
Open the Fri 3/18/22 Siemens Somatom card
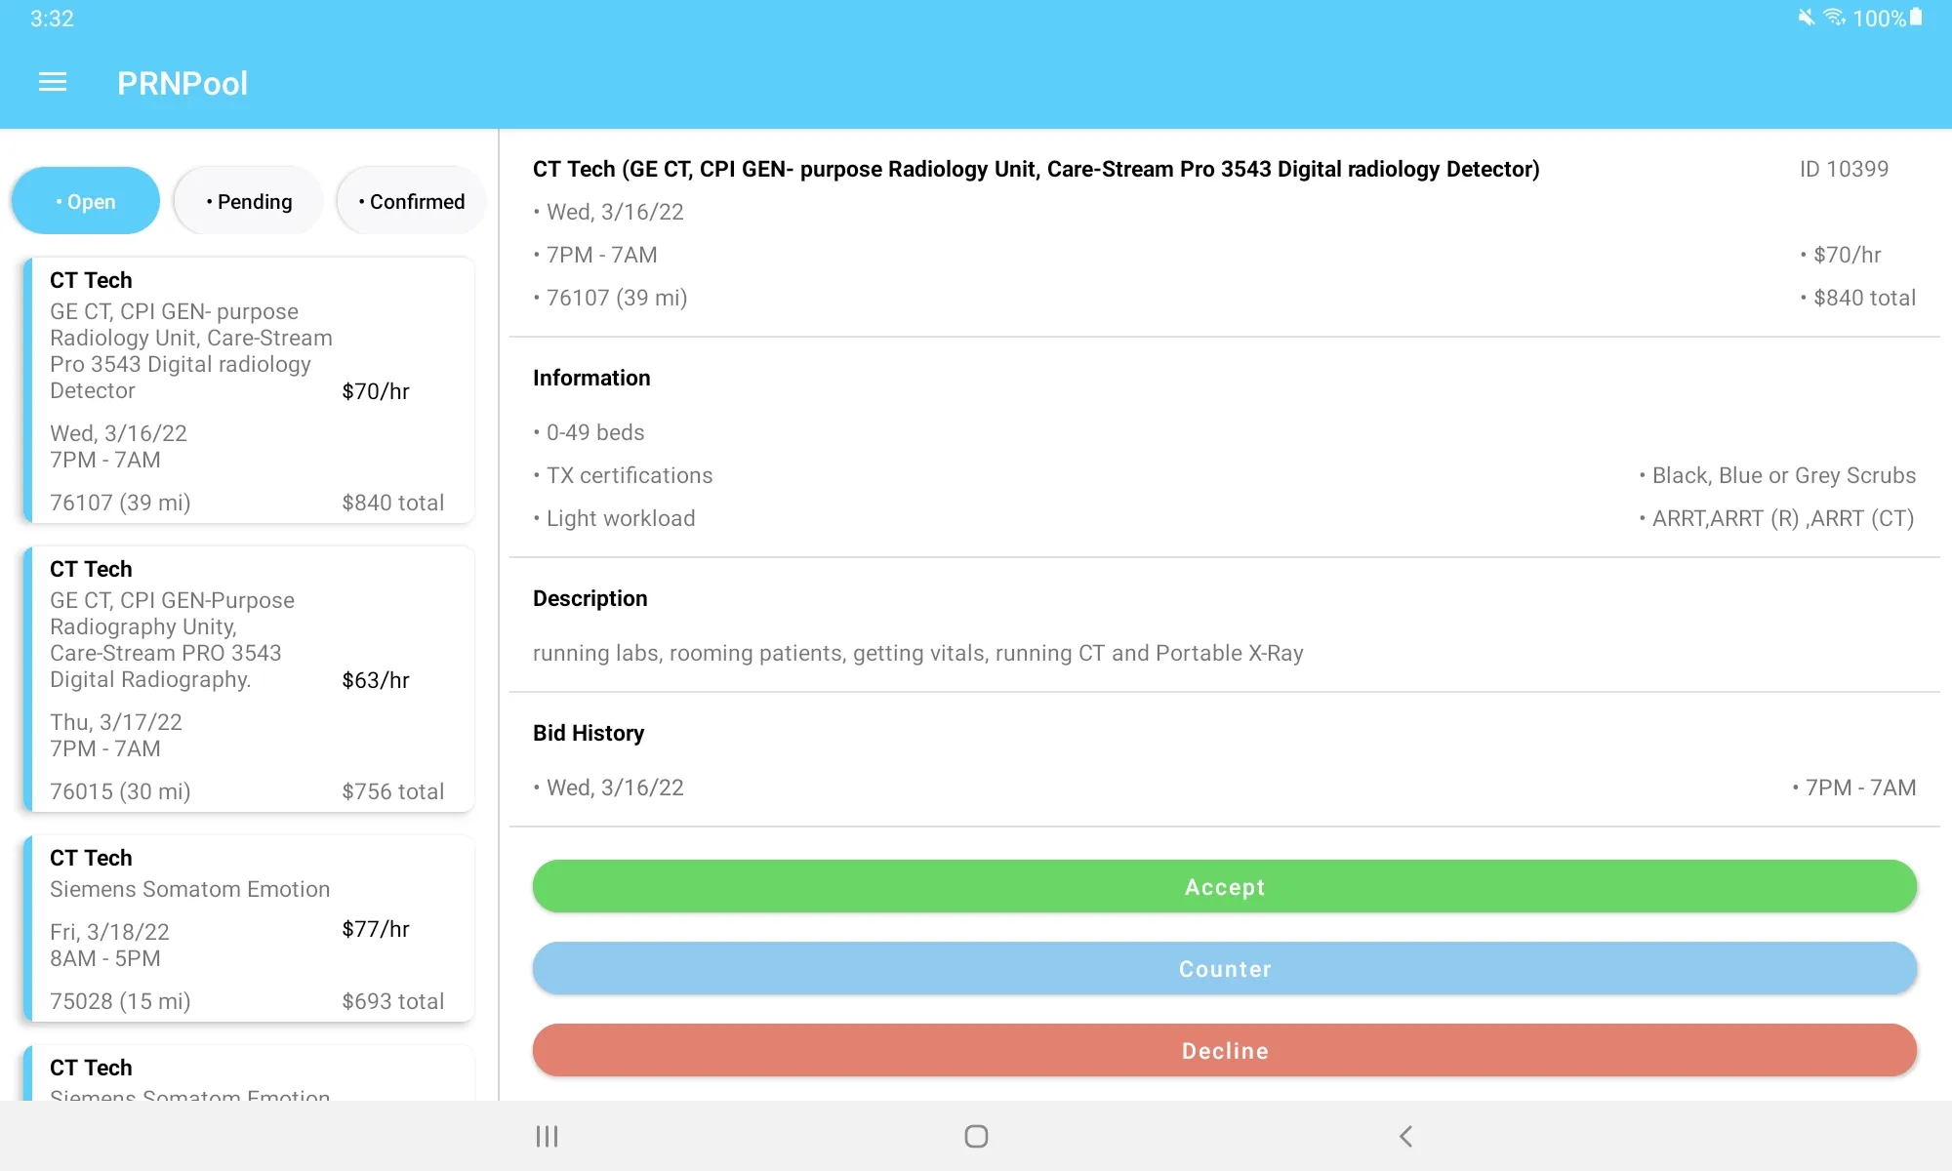(249, 929)
